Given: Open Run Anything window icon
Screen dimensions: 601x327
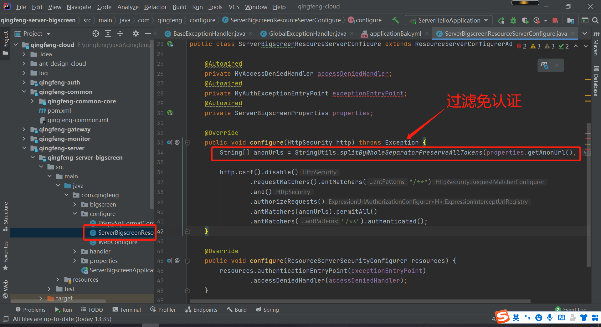Looking at the screenshot, I should pos(585,20).
